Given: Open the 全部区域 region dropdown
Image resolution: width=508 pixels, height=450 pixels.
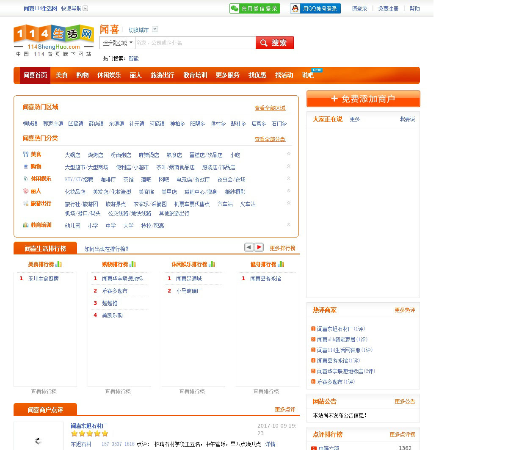Looking at the screenshot, I should 117,43.
